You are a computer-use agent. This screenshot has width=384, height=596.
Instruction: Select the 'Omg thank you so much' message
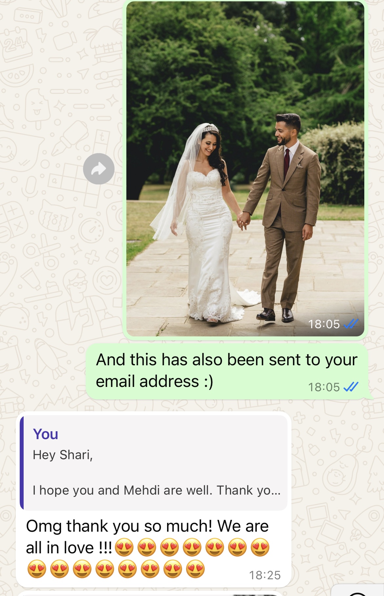point(154,547)
